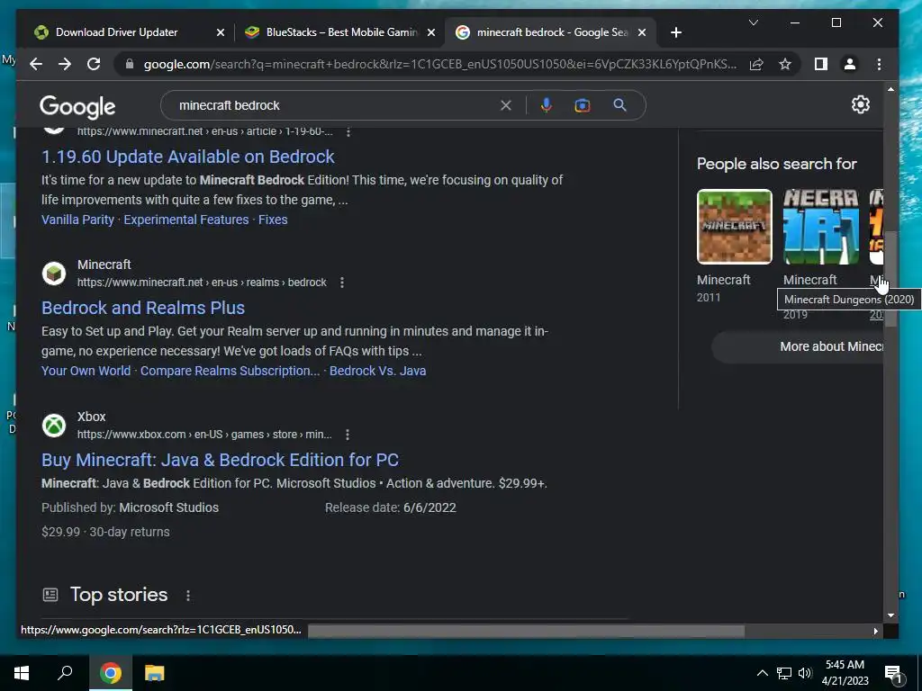The width and height of the screenshot is (922, 691).
Task: Open the taskbar clock and calendar
Action: 845,673
